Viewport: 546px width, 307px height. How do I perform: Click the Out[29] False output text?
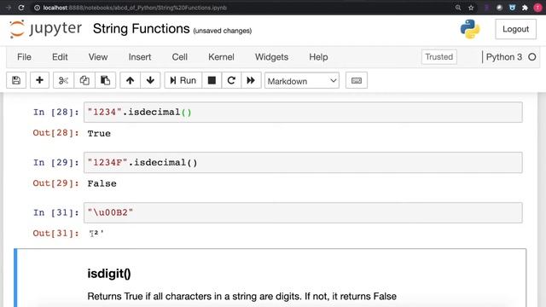102,183
